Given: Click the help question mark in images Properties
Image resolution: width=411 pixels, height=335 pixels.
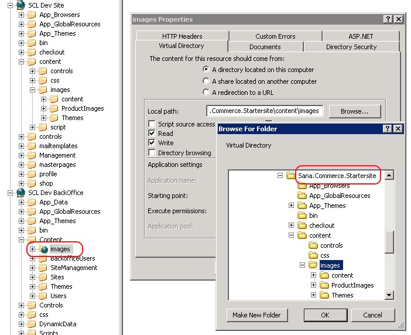Looking at the screenshot, I should click(388, 19).
